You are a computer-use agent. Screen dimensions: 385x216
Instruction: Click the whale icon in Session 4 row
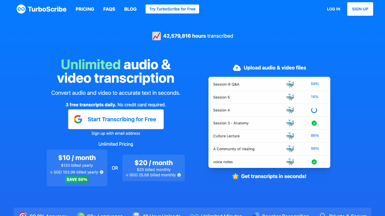coord(290,110)
